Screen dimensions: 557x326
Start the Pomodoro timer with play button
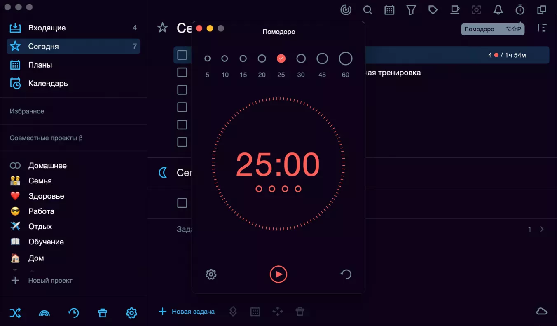[278, 274]
